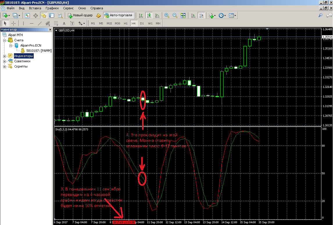Click the chart shift triangle marker
This screenshot has width=333, height=225.
click(267, 29)
